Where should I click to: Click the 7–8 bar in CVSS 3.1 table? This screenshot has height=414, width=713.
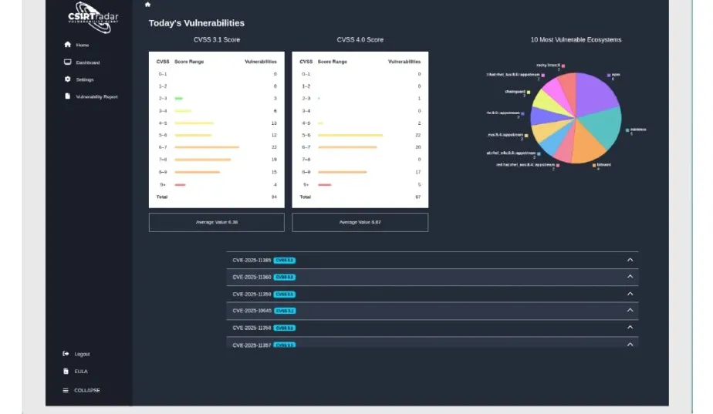[203, 160]
